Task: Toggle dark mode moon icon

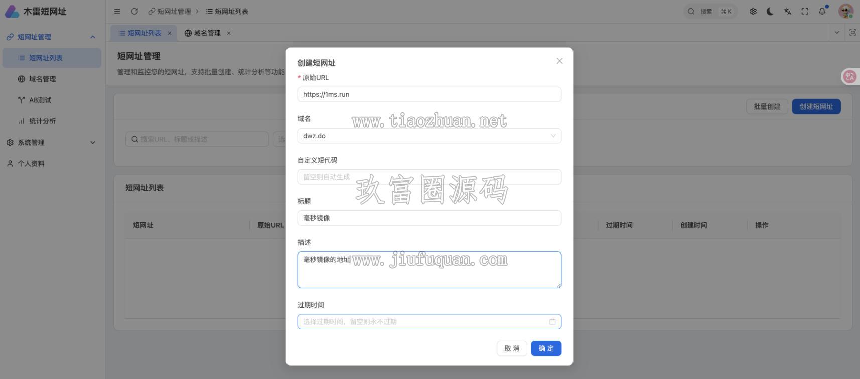Action: click(770, 11)
